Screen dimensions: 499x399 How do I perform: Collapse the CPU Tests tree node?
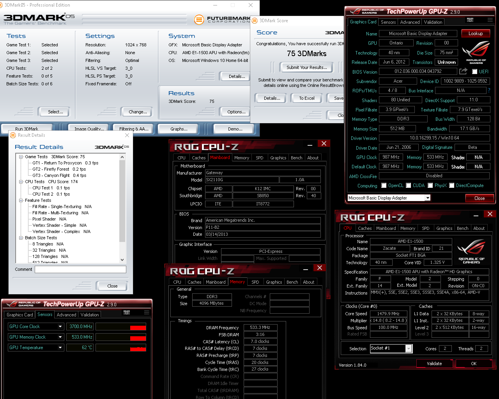tap(21, 182)
